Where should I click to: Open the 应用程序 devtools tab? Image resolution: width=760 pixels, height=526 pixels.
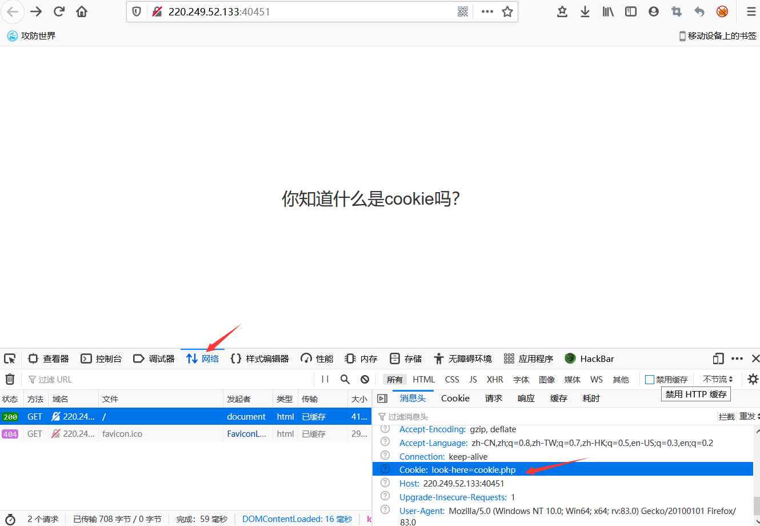529,358
